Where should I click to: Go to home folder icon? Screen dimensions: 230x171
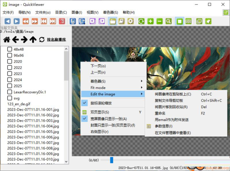pos(7,40)
